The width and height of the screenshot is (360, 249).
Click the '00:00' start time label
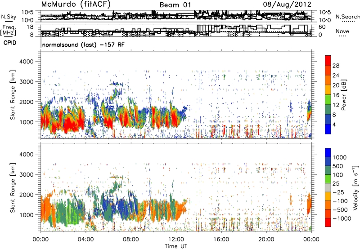pos(40,240)
